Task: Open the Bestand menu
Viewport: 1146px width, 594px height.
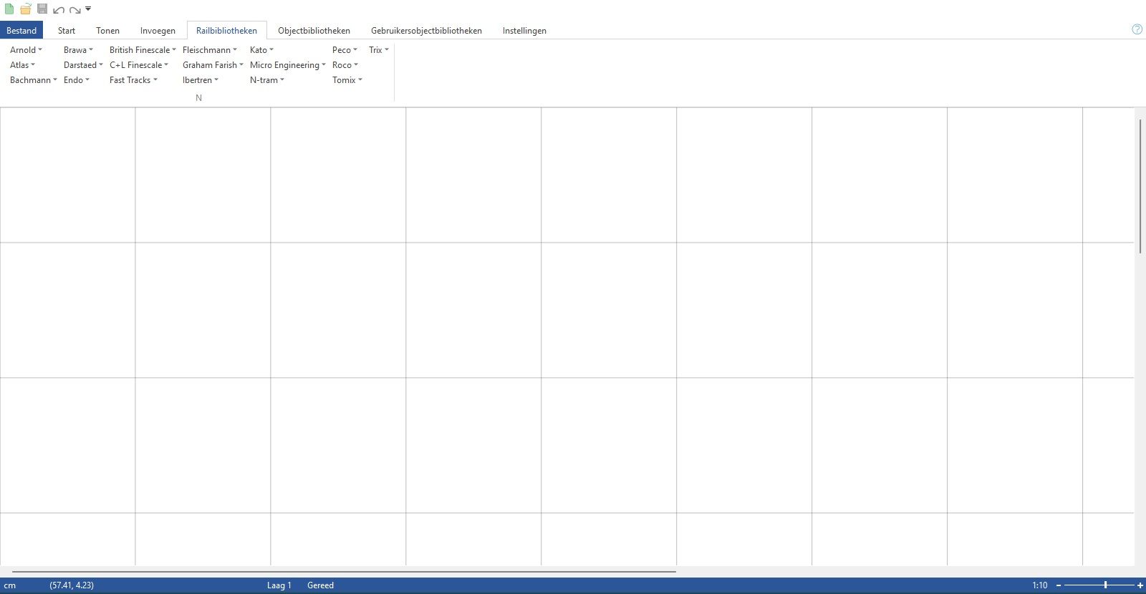Action: [x=21, y=31]
